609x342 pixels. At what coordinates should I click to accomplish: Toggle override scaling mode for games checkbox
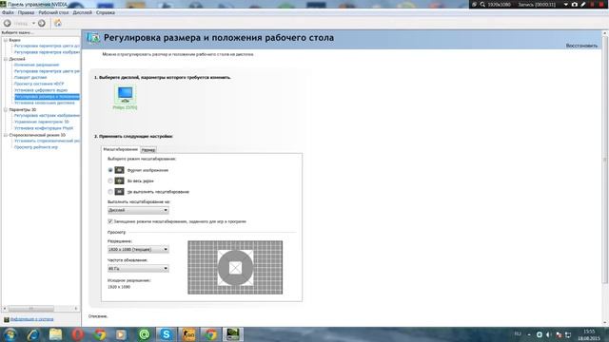point(110,221)
